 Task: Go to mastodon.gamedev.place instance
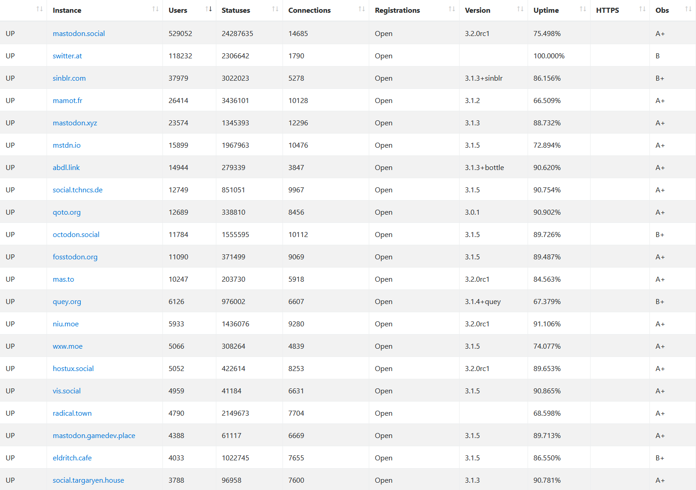[x=94, y=436]
